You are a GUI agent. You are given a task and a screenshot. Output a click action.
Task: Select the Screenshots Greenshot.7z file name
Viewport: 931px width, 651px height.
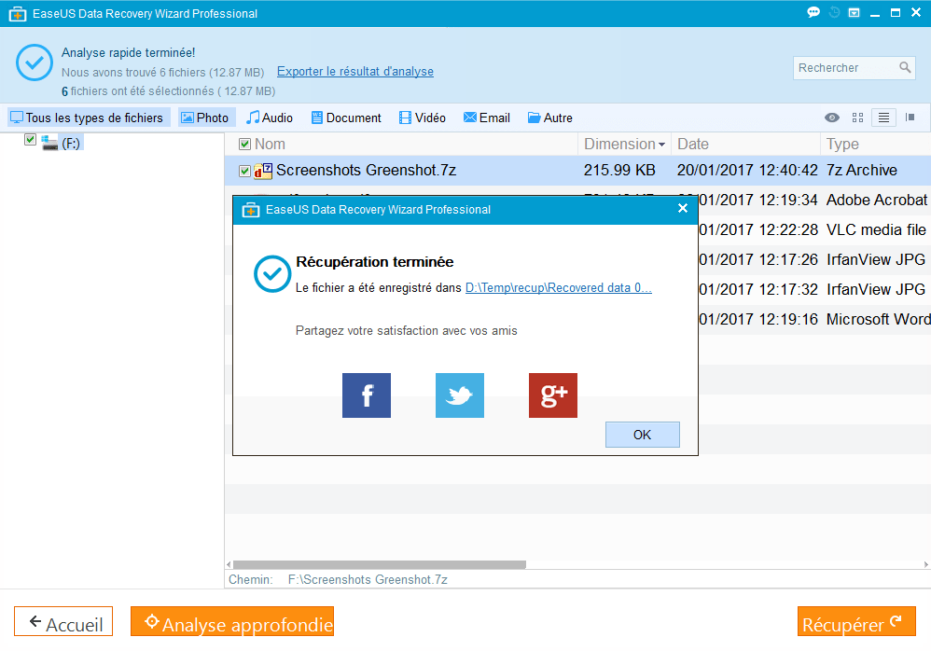pos(367,171)
